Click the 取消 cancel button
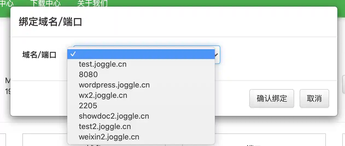The width and height of the screenshot is (345, 146). click(314, 98)
